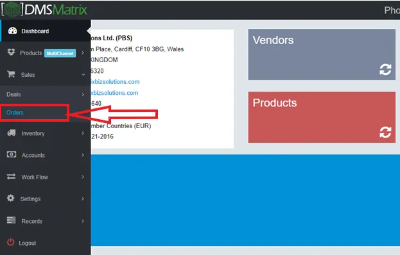Click the Inventory truck icon
The image size is (400, 255).
(12, 133)
